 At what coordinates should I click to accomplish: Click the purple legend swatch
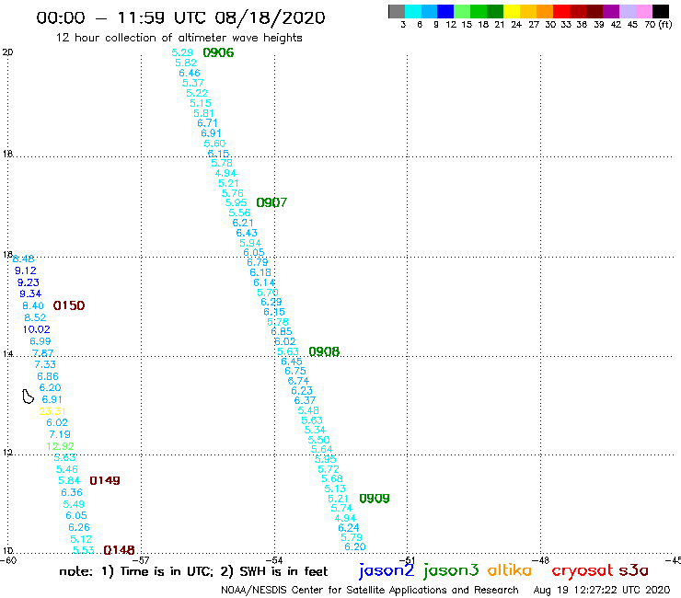[611, 11]
